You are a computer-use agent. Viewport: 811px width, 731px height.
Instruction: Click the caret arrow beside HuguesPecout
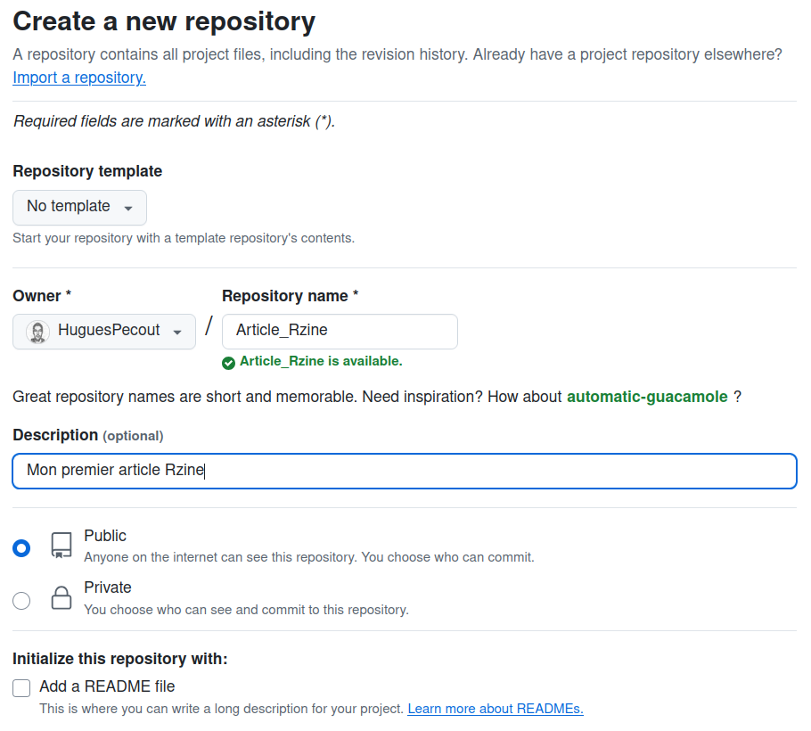177,332
